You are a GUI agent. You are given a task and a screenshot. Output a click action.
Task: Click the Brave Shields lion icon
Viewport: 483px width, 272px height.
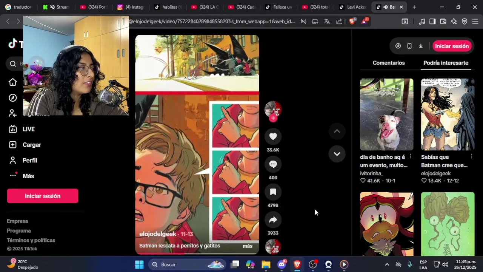point(352,22)
